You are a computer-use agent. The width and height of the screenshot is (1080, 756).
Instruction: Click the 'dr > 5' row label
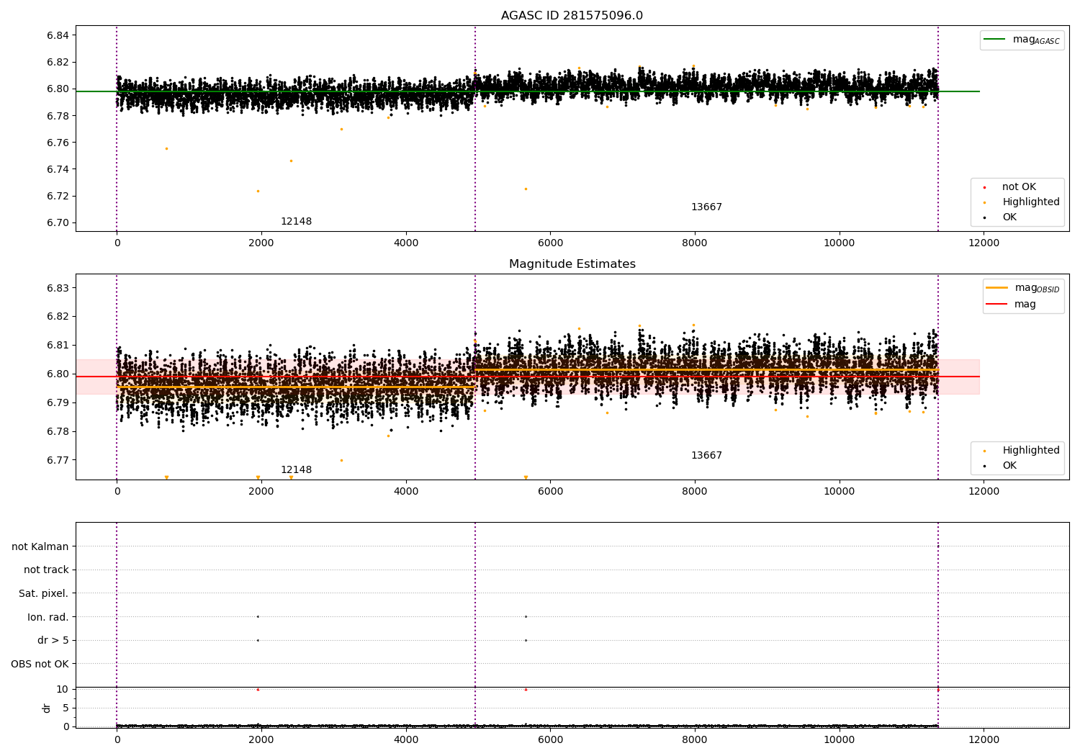(53, 641)
